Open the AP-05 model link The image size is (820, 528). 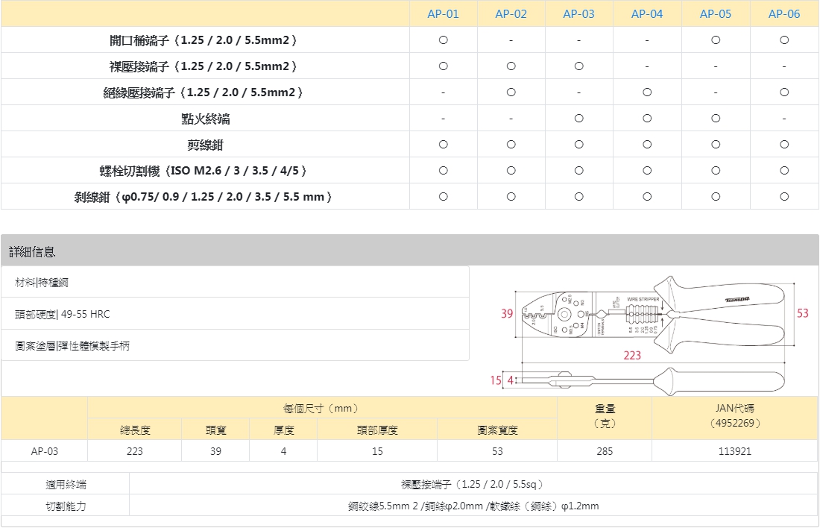pos(716,14)
